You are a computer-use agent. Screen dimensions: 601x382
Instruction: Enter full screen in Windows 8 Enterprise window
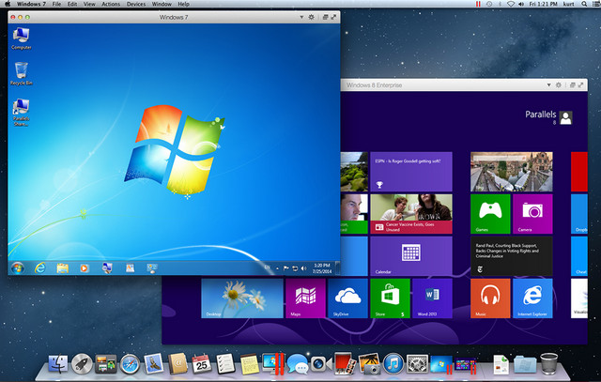(580, 85)
